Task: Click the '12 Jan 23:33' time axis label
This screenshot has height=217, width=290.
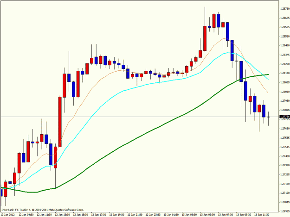Action: (153, 215)
